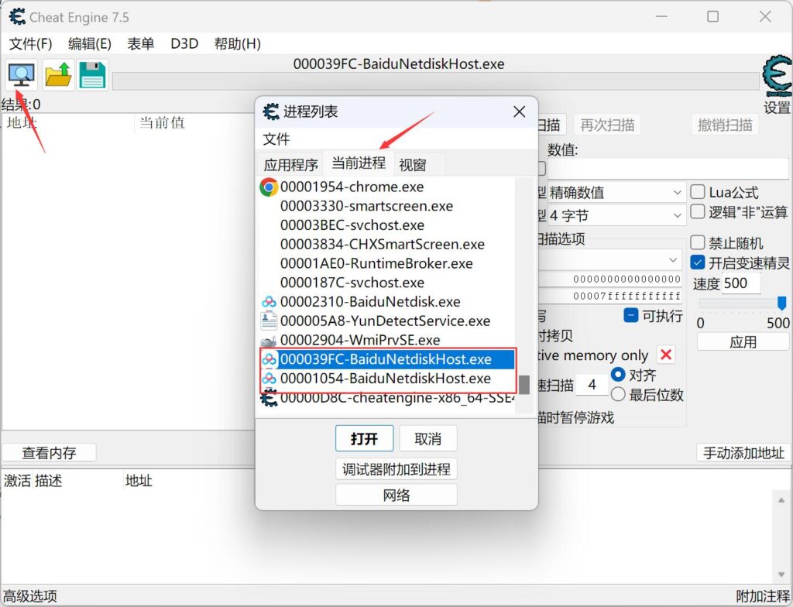Click the fast scan alignment field showing 4
This screenshot has height=607, width=793.
pos(592,385)
